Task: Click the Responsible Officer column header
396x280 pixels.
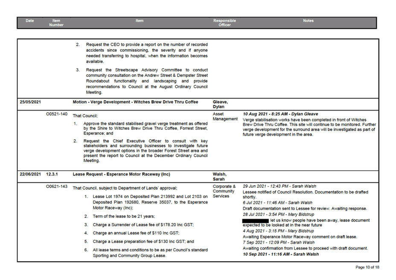Action: pyautogui.click(x=224, y=23)
